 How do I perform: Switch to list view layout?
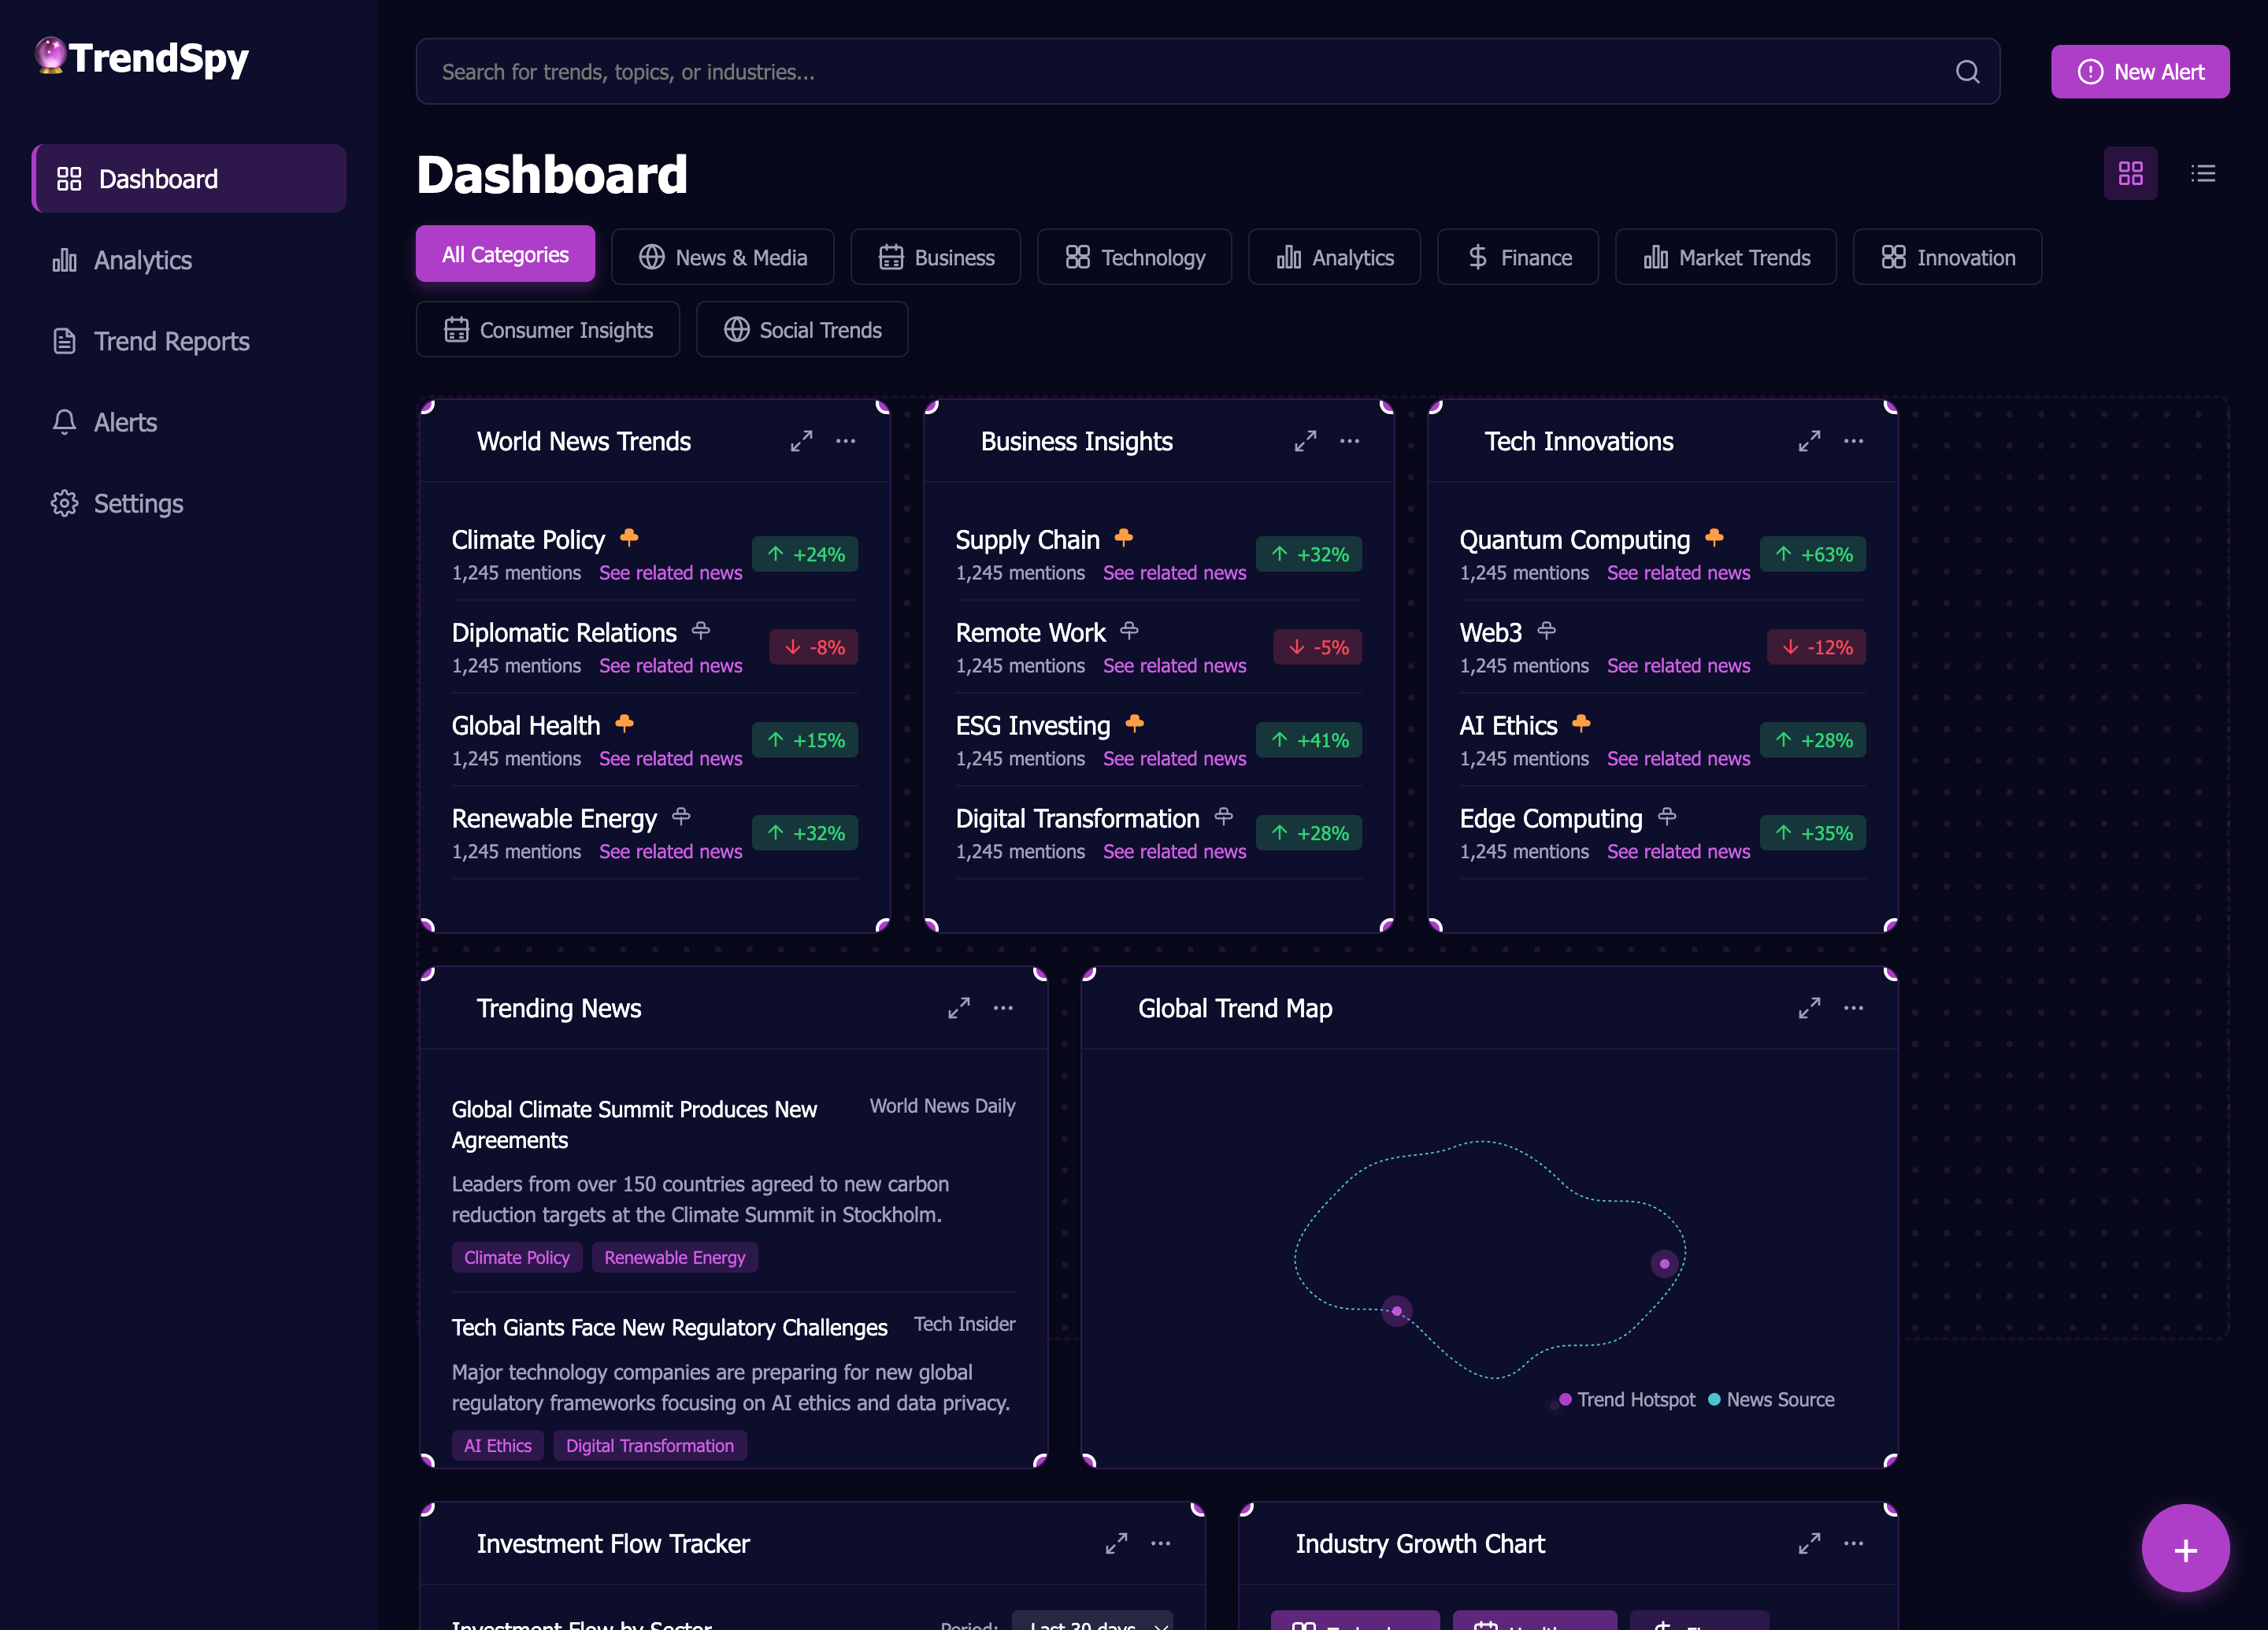click(2203, 174)
